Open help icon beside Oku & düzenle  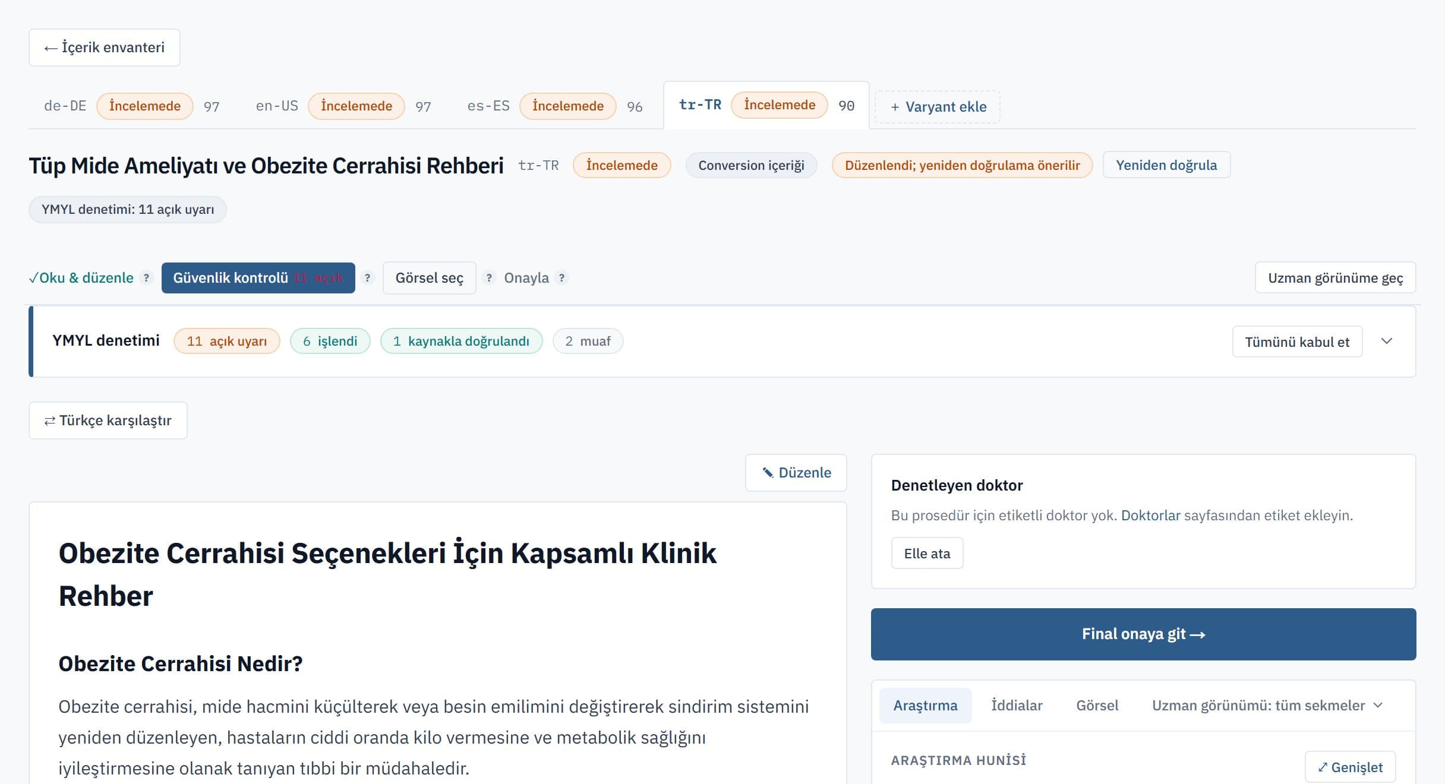click(x=146, y=278)
